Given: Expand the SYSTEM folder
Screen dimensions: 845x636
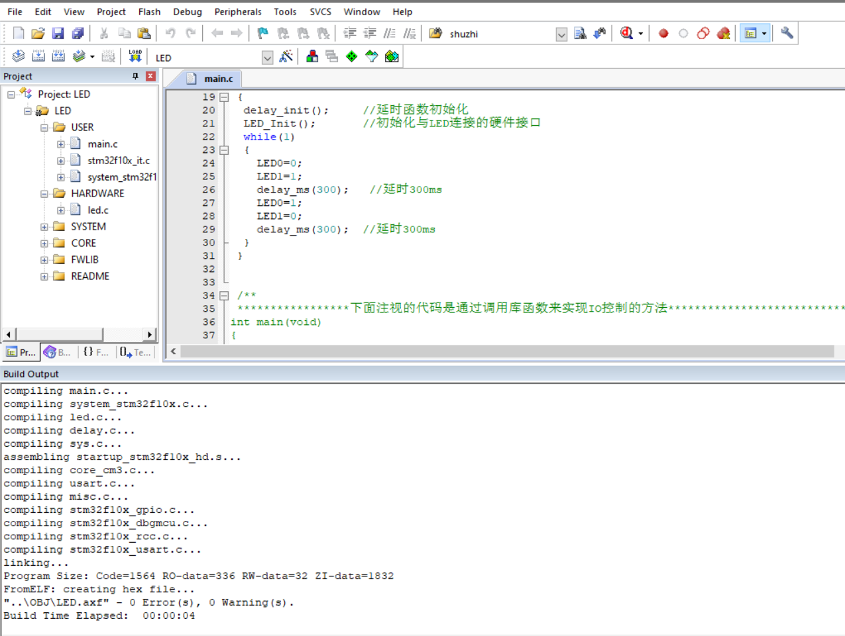Looking at the screenshot, I should (x=44, y=227).
